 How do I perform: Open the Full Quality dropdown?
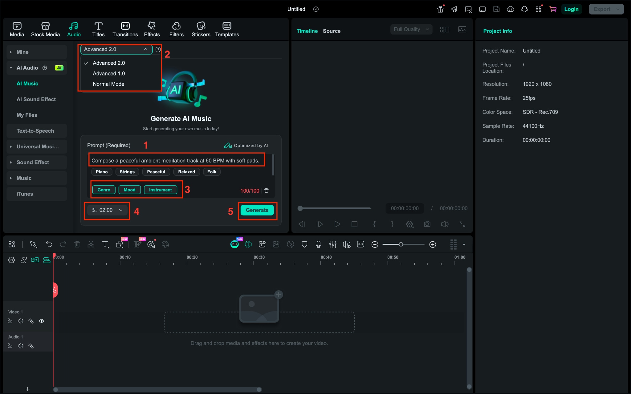pos(411,29)
